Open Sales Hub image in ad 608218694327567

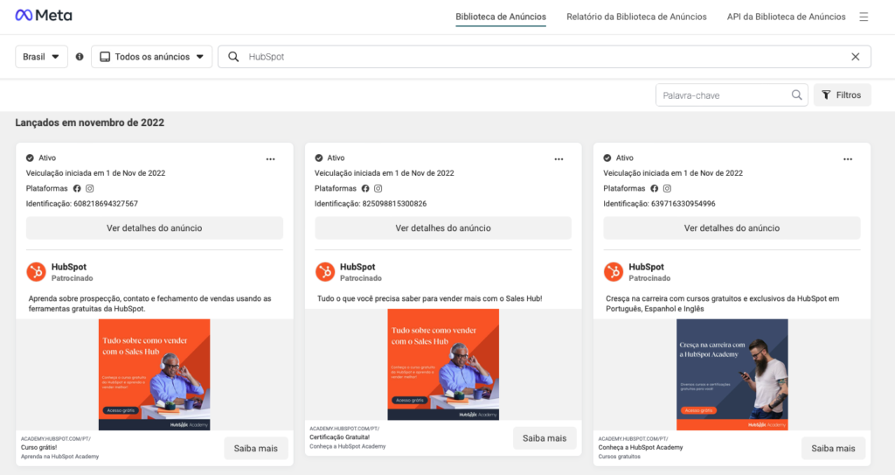pos(154,374)
